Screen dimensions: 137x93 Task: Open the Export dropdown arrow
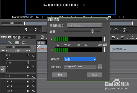(127, 31)
